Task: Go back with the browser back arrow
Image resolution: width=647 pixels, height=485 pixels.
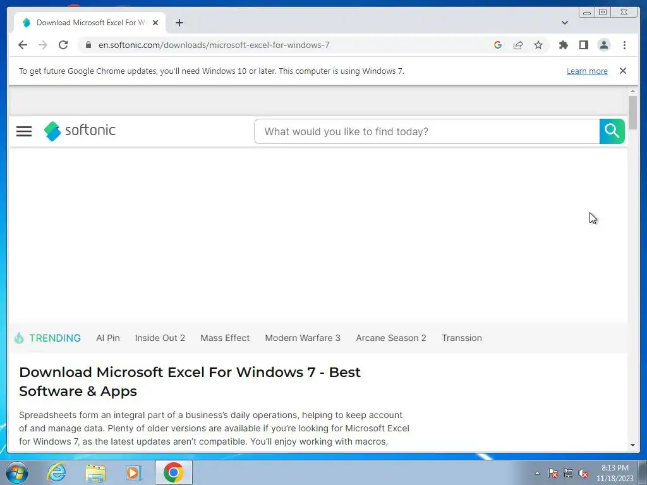Action: (23, 45)
